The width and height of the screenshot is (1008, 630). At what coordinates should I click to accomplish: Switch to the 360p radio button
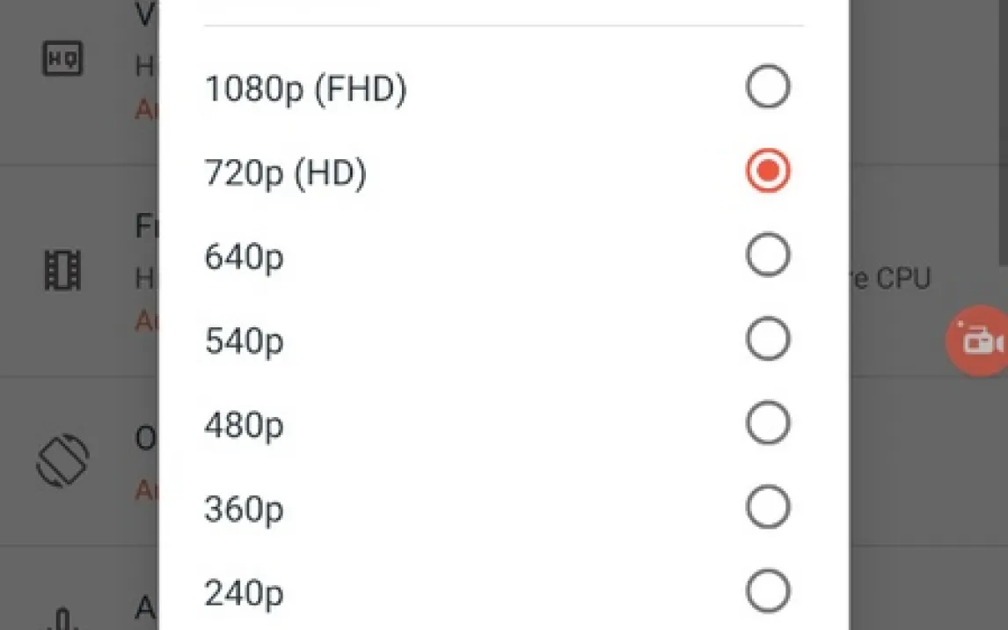(x=768, y=508)
